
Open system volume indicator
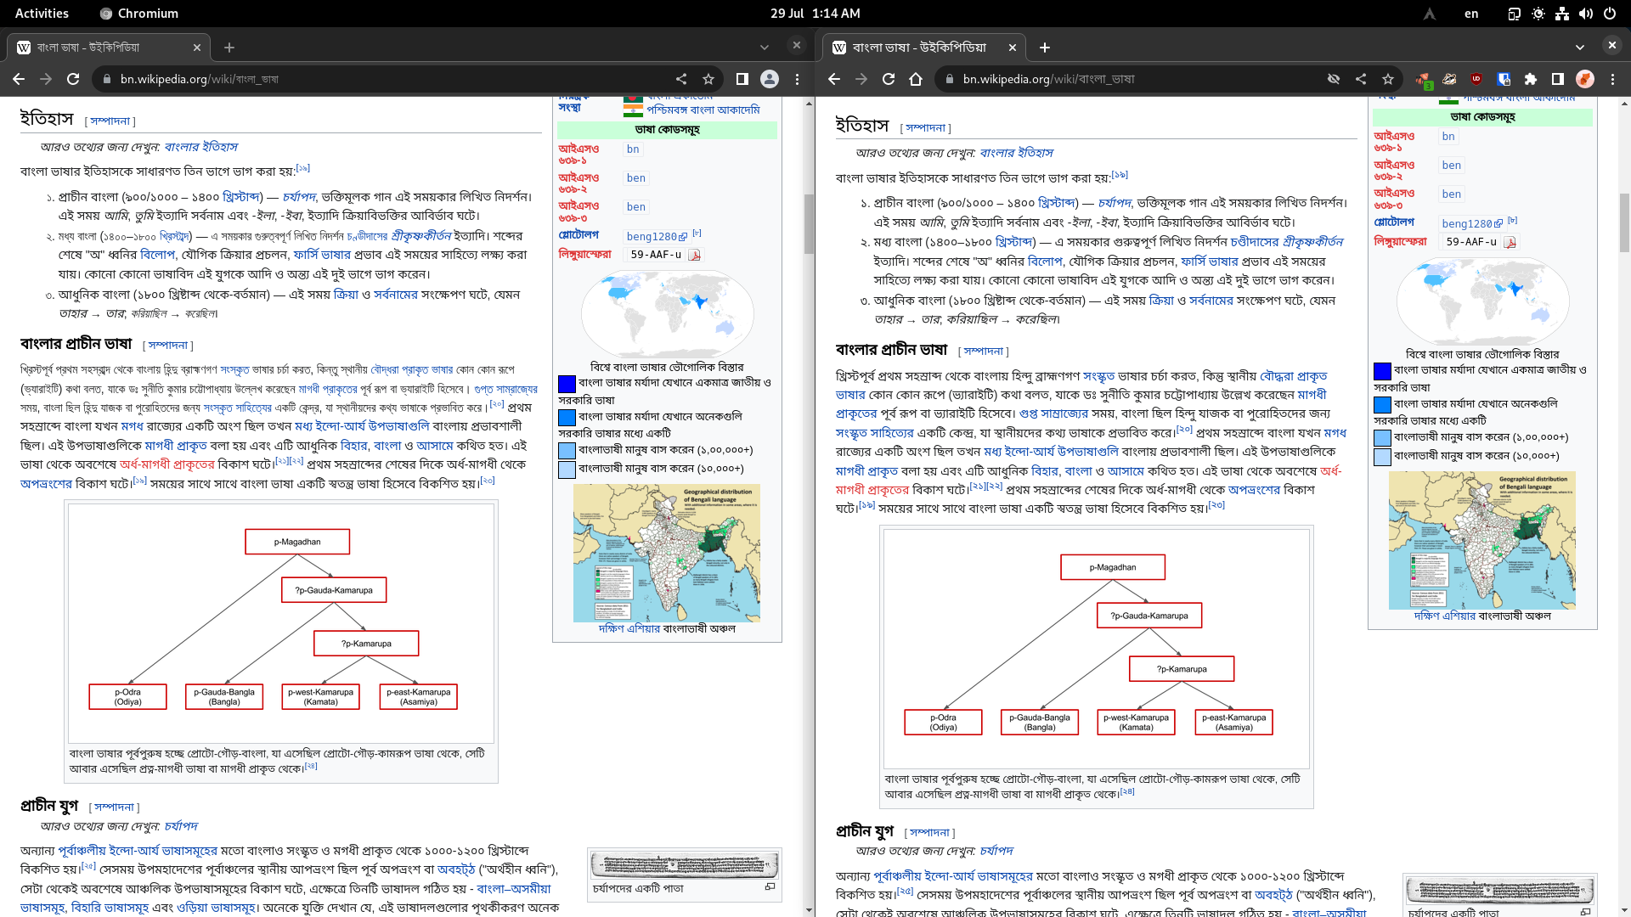click(x=1586, y=14)
